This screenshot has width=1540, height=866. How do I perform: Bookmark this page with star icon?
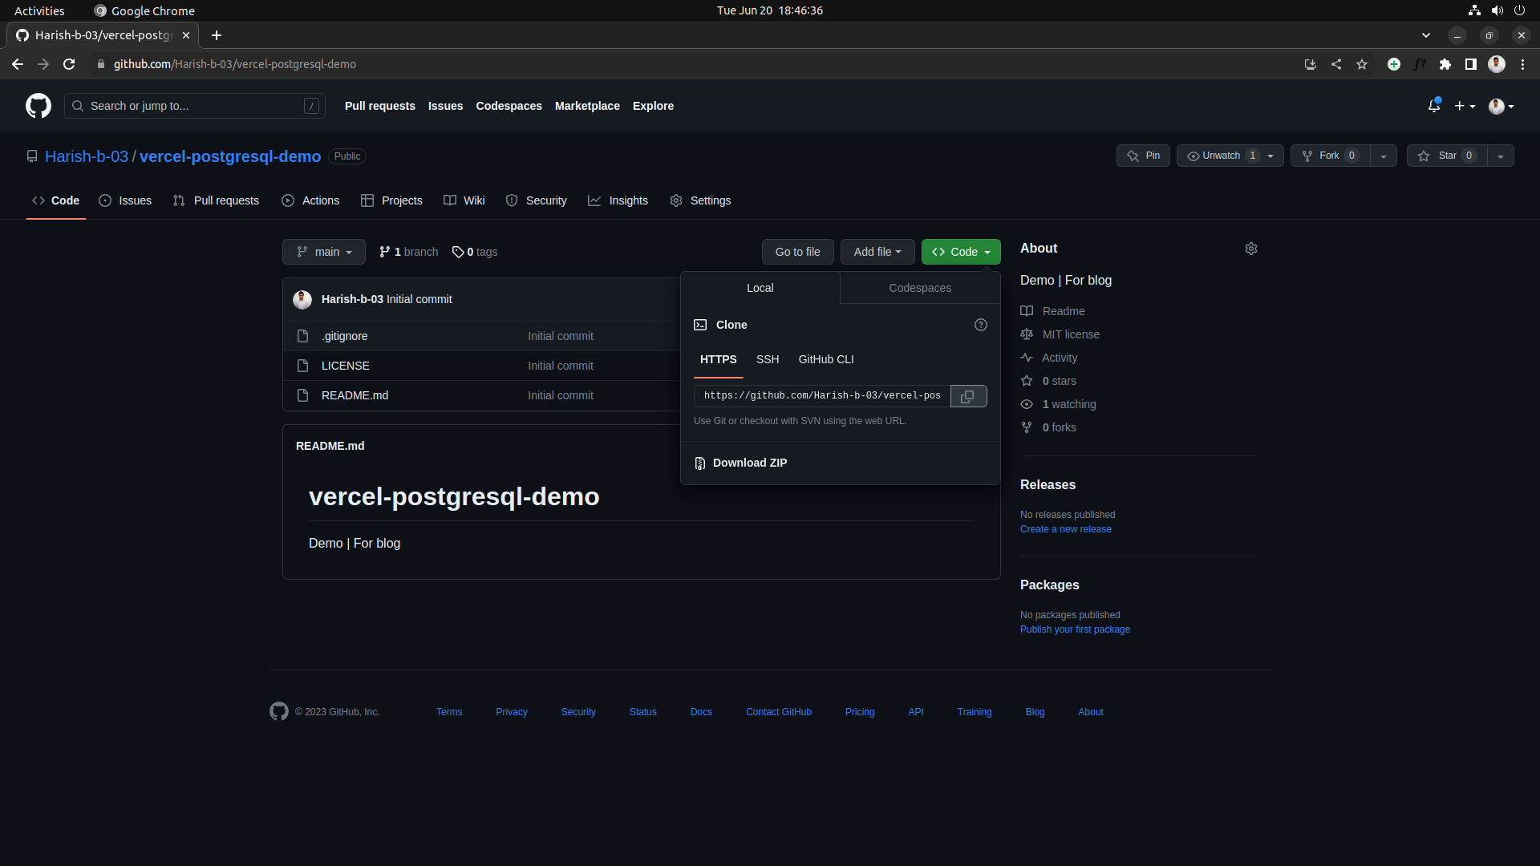pyautogui.click(x=1362, y=64)
